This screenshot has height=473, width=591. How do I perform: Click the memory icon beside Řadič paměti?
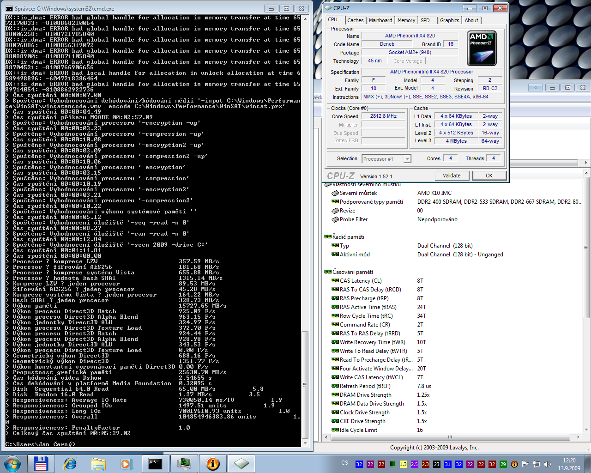pyautogui.click(x=328, y=237)
